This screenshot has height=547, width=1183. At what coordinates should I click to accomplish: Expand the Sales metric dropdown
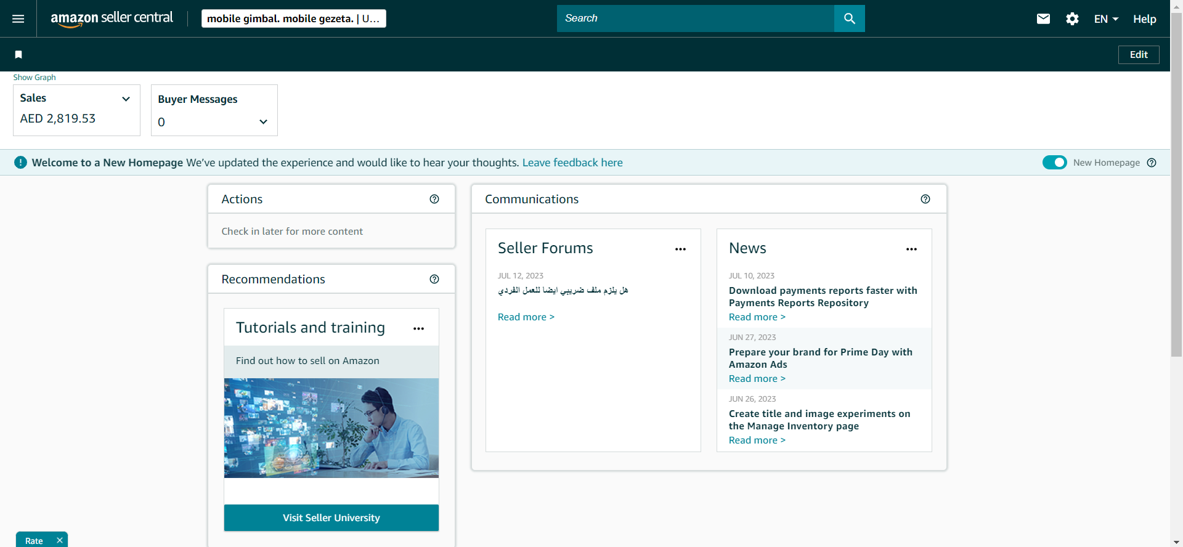[126, 99]
